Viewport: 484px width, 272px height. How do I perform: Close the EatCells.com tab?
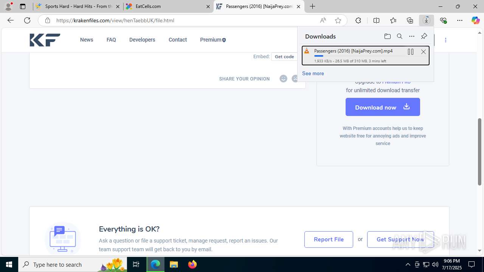click(208, 6)
